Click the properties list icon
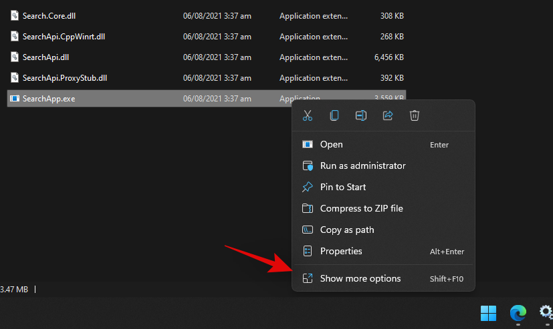This screenshot has height=329, width=553. pyautogui.click(x=308, y=251)
